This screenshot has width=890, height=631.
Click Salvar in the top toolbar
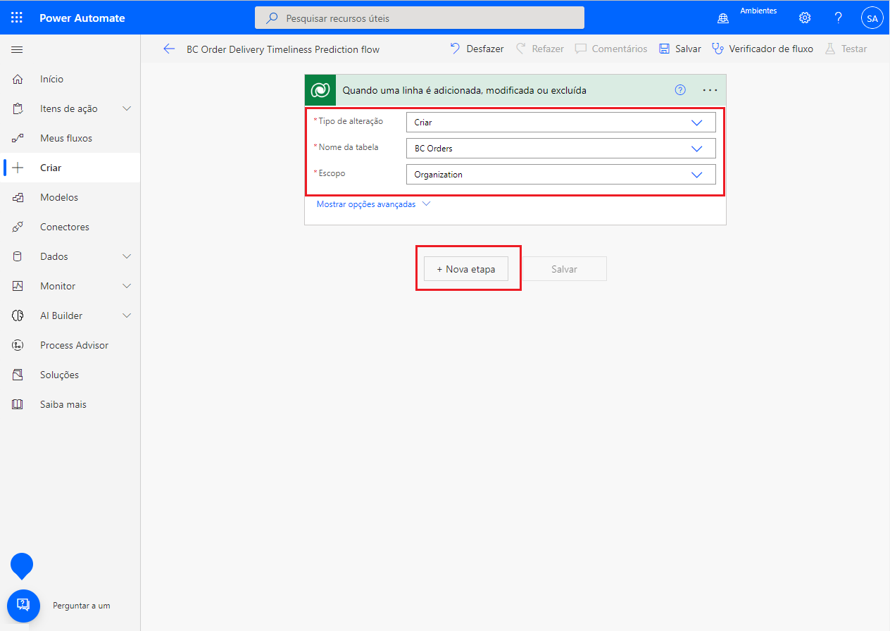pyautogui.click(x=679, y=49)
